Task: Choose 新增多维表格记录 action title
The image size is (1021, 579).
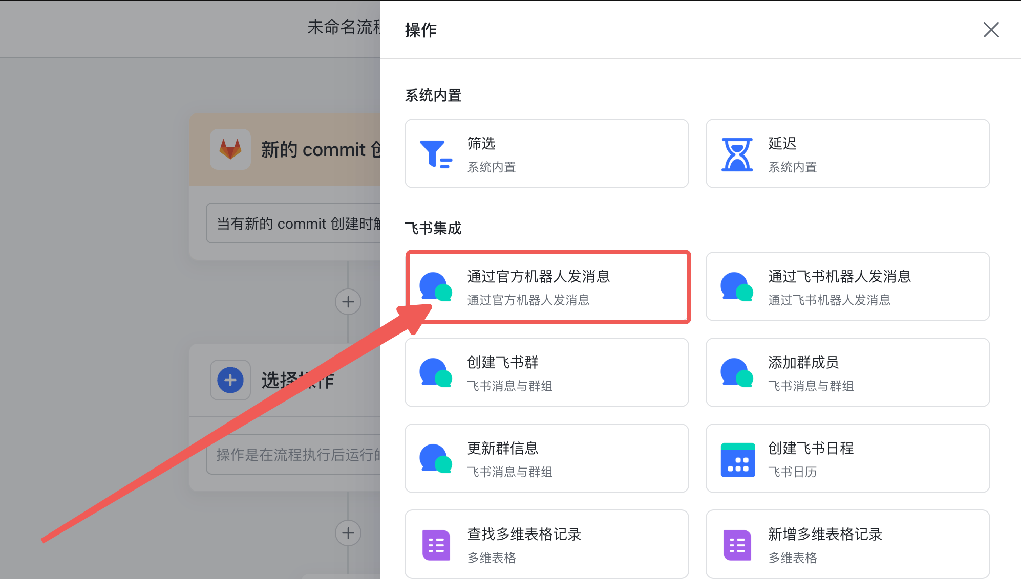Action: [x=825, y=534]
